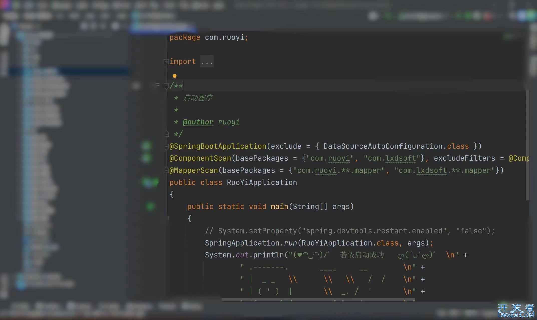Screen dimensions: 537x320
Task: Click 'DataSourceAutoConfiguration' class reference
Action: tap(383, 146)
